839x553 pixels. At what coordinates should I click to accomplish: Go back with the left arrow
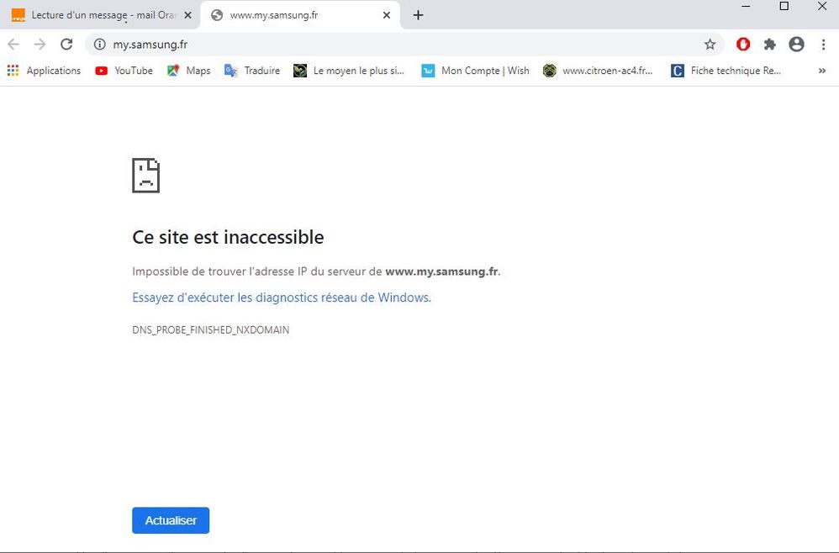coord(14,45)
